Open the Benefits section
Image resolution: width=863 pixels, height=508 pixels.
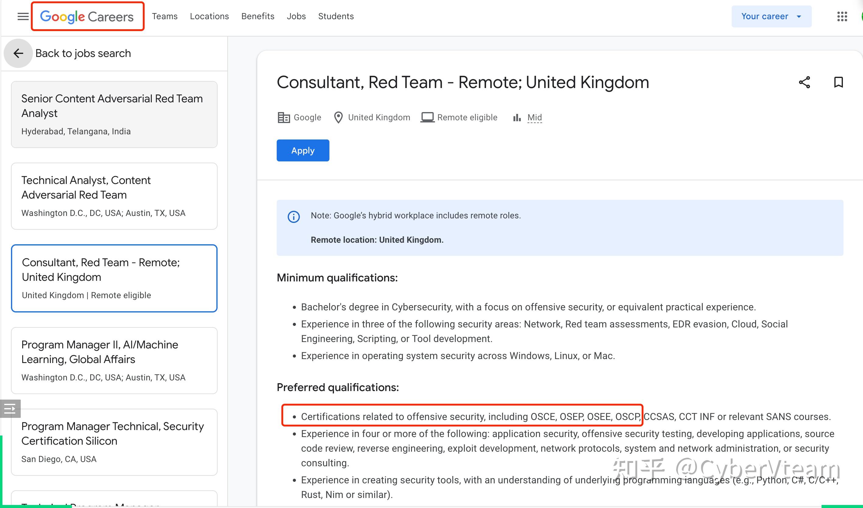click(x=257, y=16)
